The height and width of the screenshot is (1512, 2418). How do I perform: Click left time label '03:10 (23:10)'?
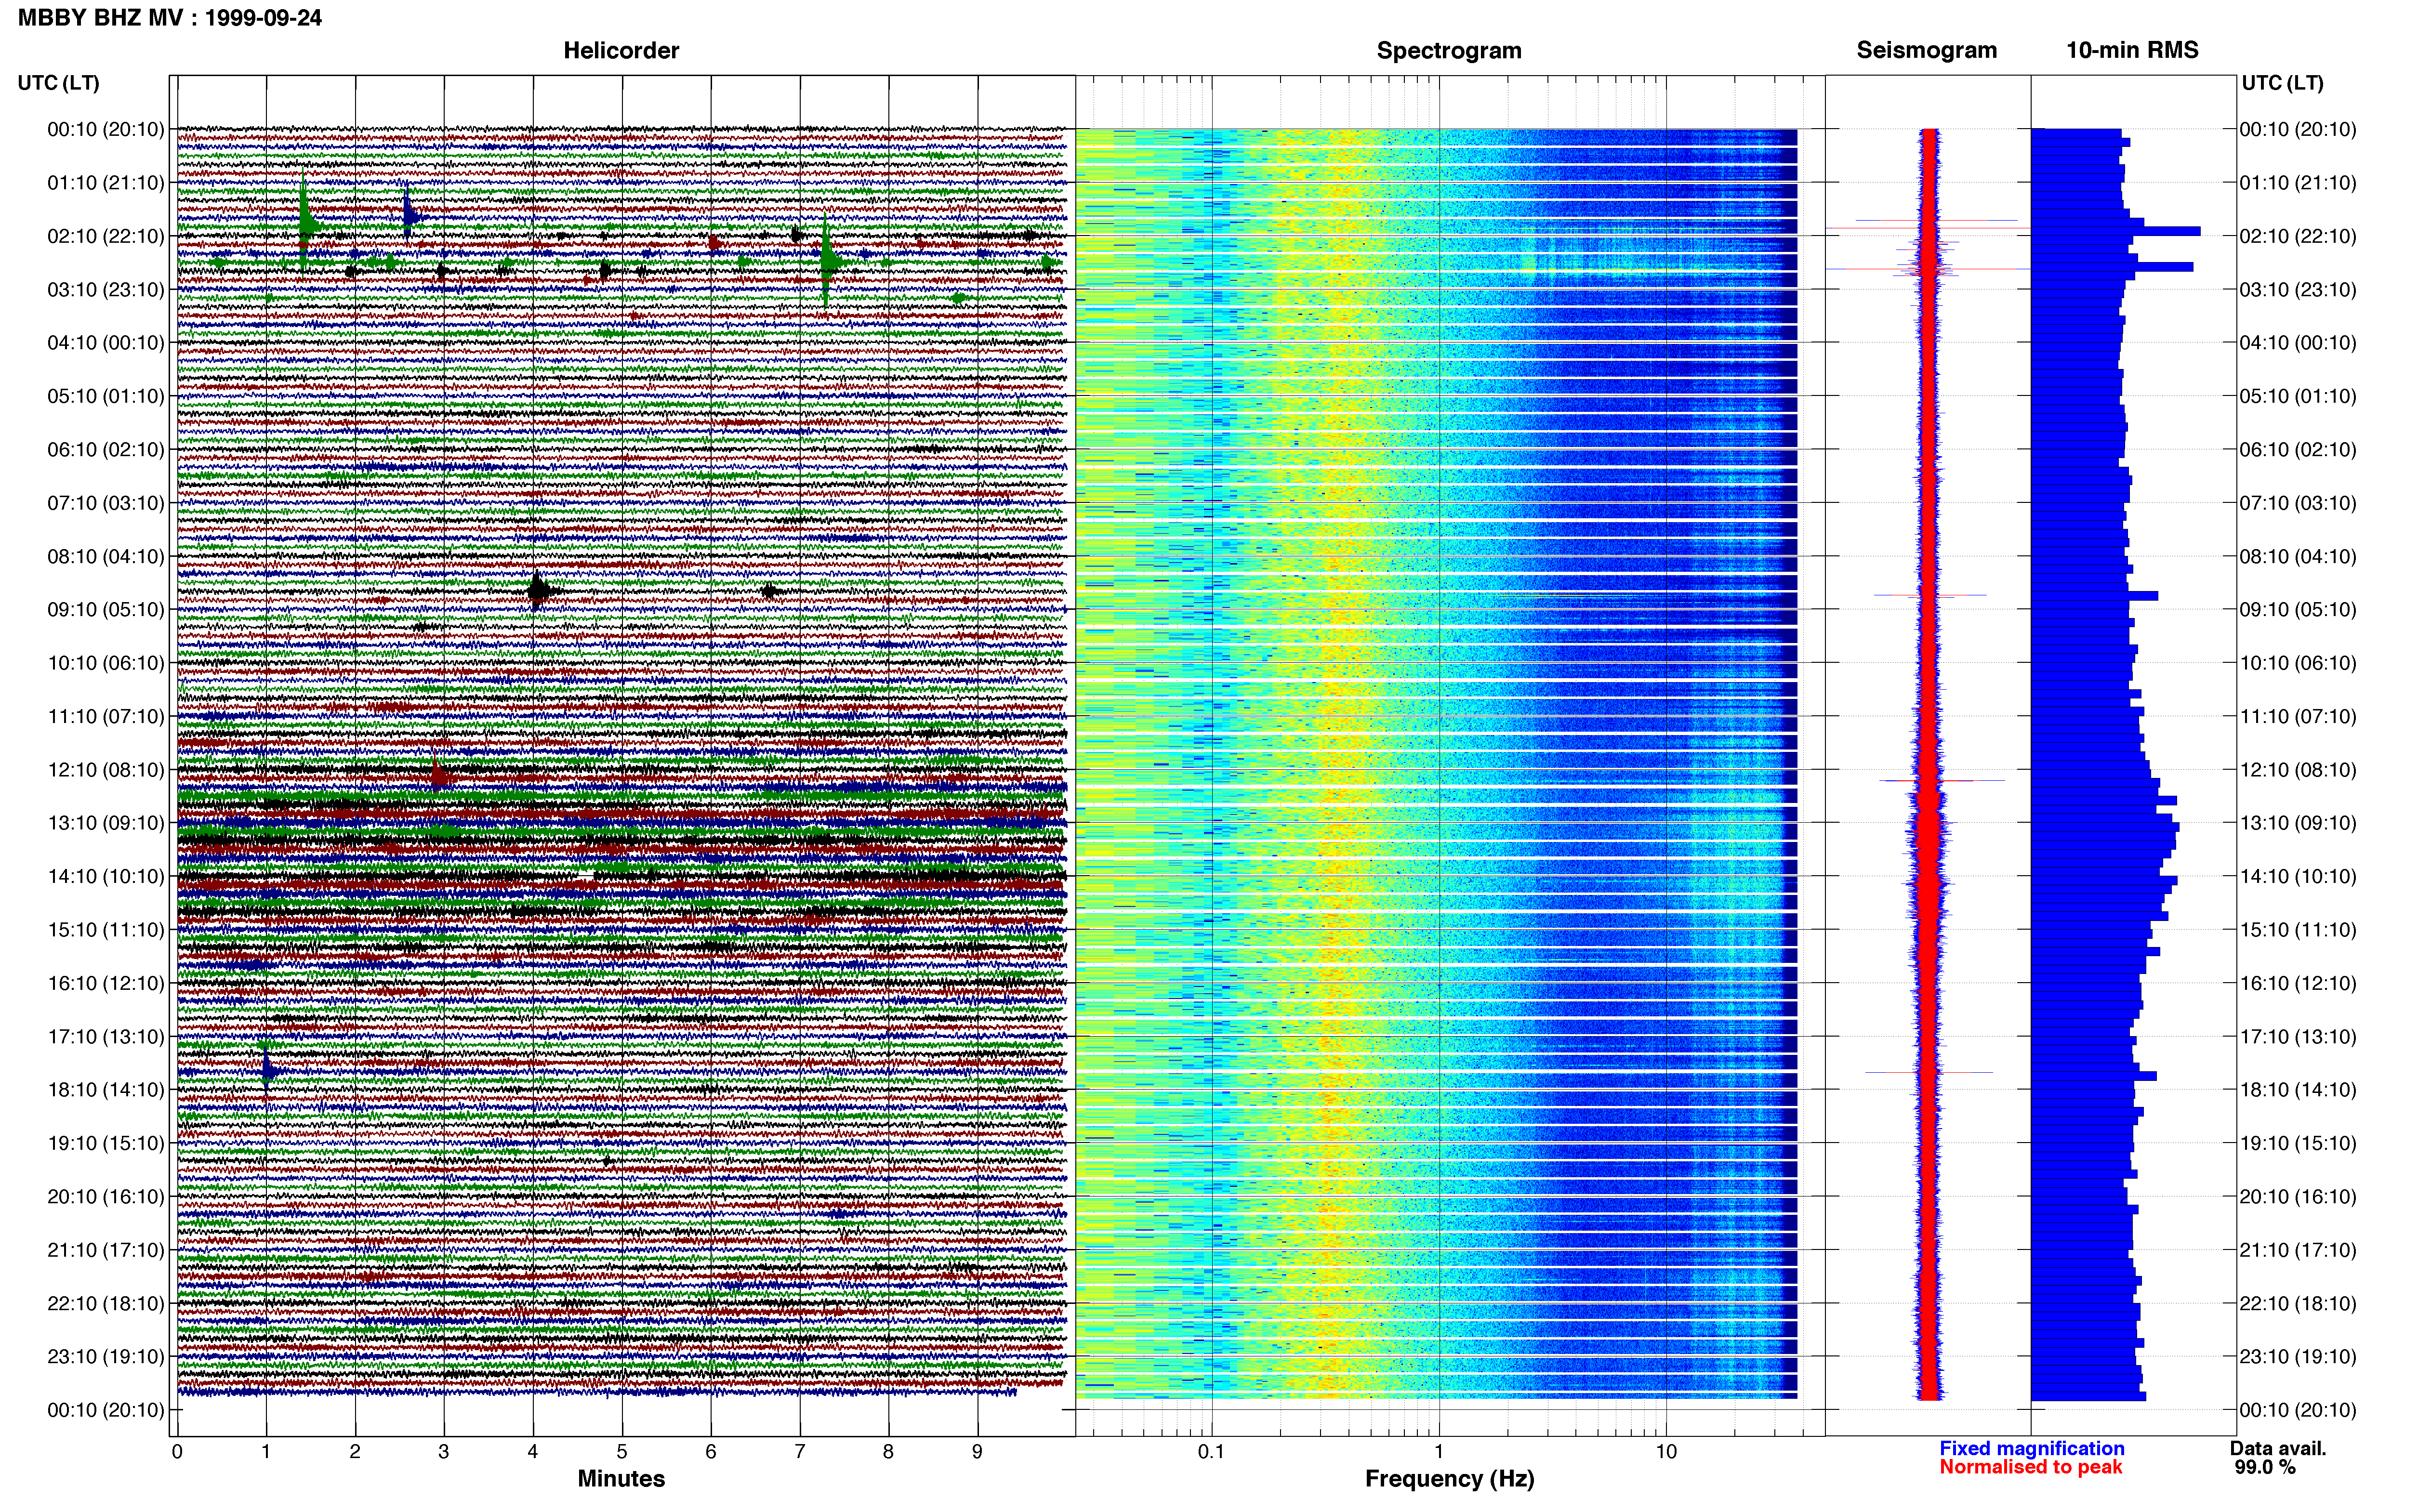(106, 290)
